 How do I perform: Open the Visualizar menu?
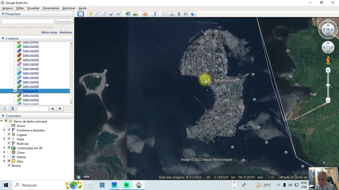(x=33, y=8)
